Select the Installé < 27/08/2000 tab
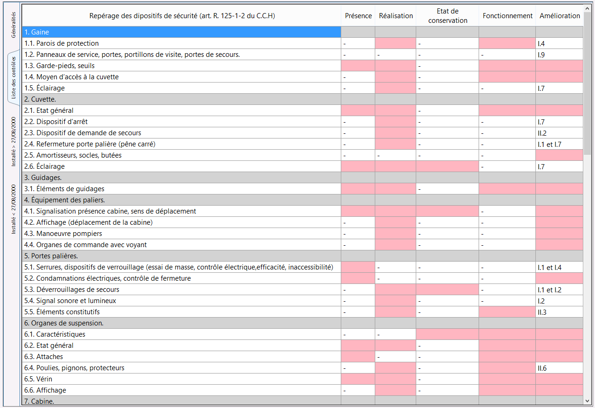 tap(14, 209)
